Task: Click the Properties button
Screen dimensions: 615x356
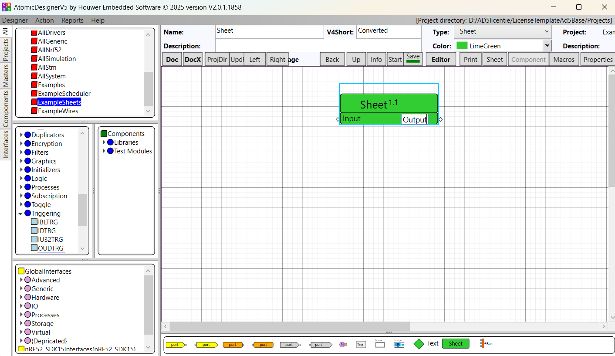Action: point(598,60)
